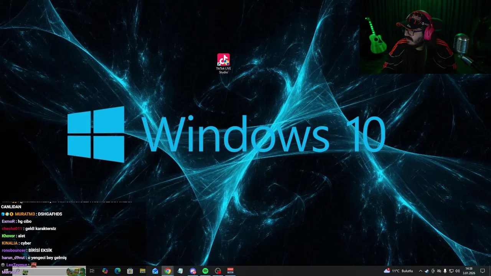
Task: Click MURATM3 username in the chat overlay
Action: 25,214
